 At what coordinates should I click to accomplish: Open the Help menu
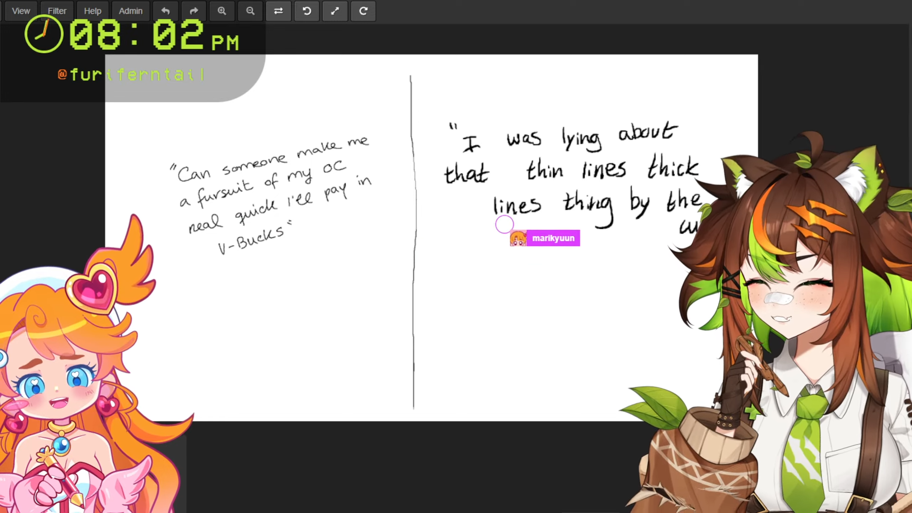(x=93, y=11)
